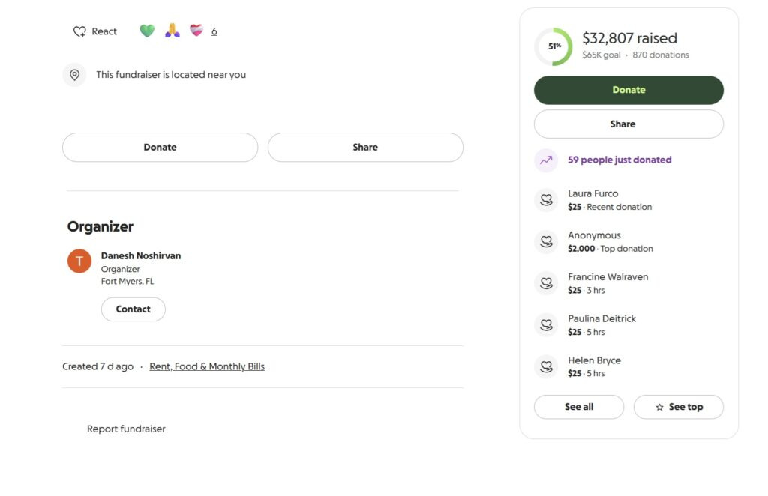Screen dimensions: 768x496
Task: Click the Anonymous donor avatar icon
Action: [x=547, y=241]
